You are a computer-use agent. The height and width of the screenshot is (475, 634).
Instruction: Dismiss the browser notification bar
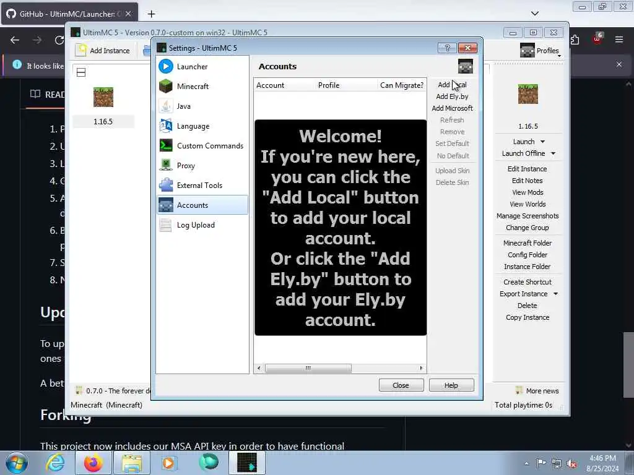[619, 64]
